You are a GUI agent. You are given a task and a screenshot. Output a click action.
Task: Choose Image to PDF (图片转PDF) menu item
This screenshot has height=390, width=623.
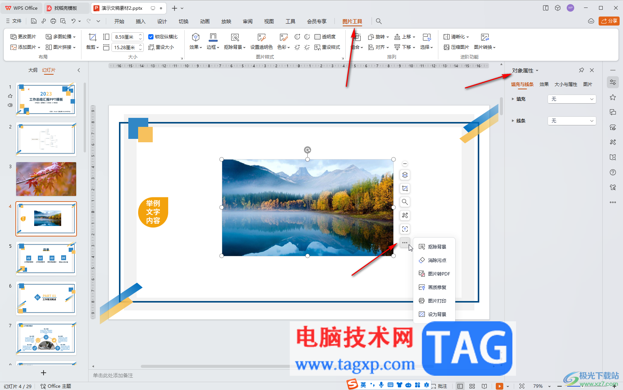[434, 274]
